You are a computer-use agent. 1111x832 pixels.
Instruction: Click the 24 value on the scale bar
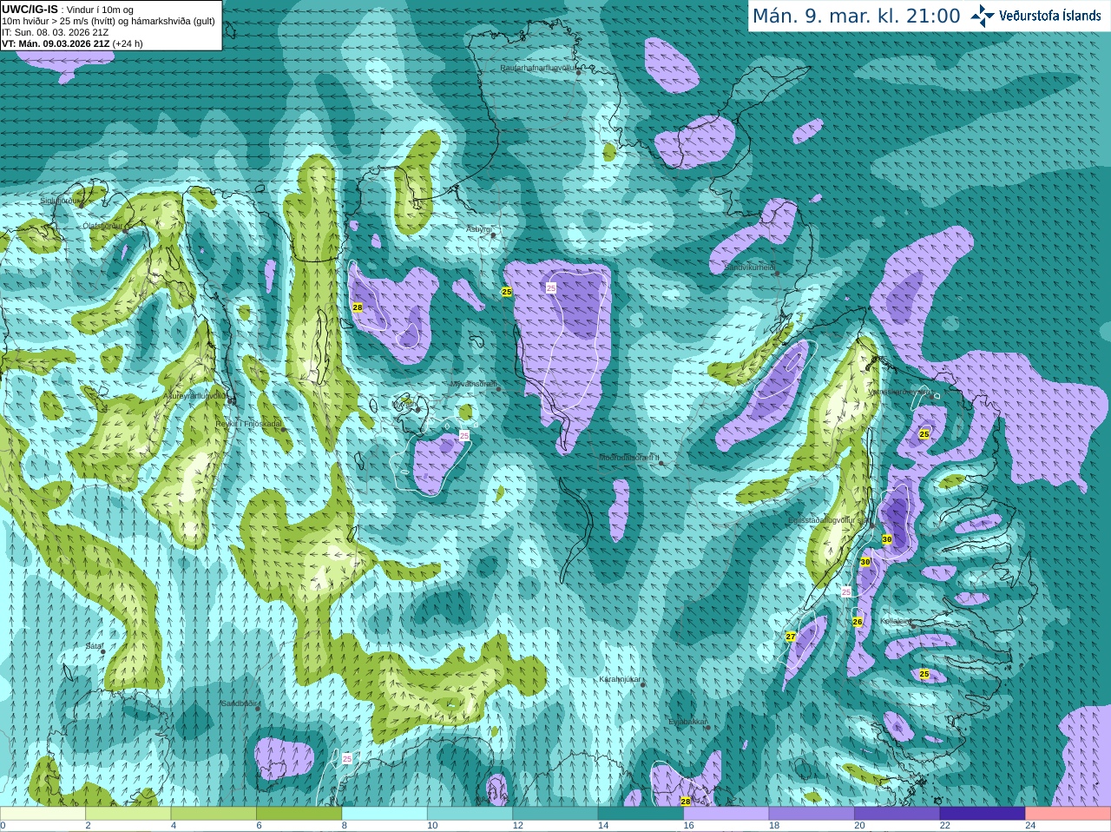point(1030,826)
